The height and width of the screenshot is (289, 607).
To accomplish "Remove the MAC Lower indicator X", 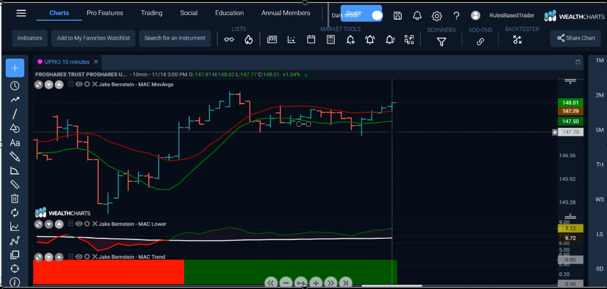I will pyautogui.click(x=95, y=224).
